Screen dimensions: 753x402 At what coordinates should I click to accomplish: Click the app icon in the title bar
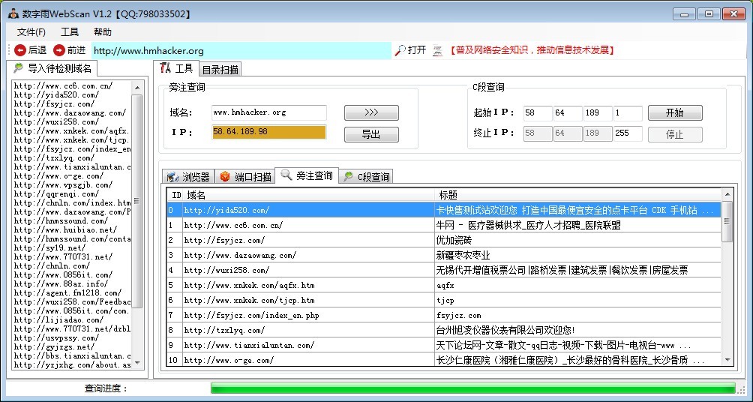pyautogui.click(x=13, y=13)
